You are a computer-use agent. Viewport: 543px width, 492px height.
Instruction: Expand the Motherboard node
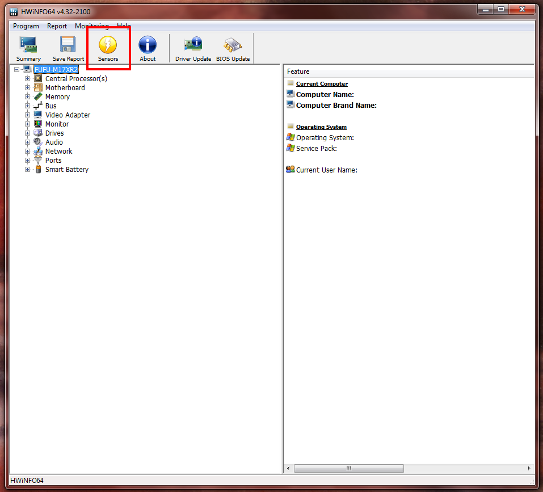(27, 87)
